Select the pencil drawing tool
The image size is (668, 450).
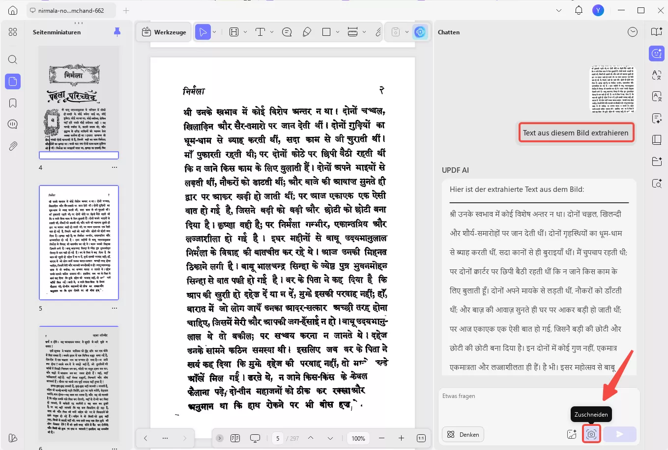307,32
